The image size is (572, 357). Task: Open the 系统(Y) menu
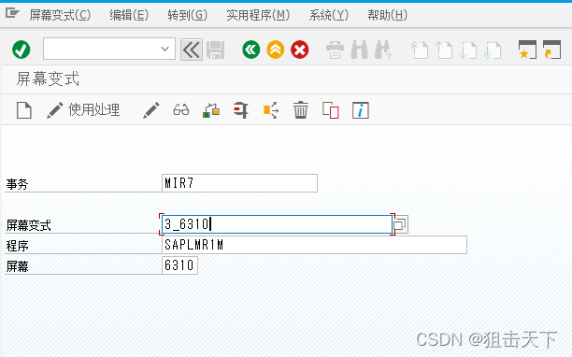point(329,15)
